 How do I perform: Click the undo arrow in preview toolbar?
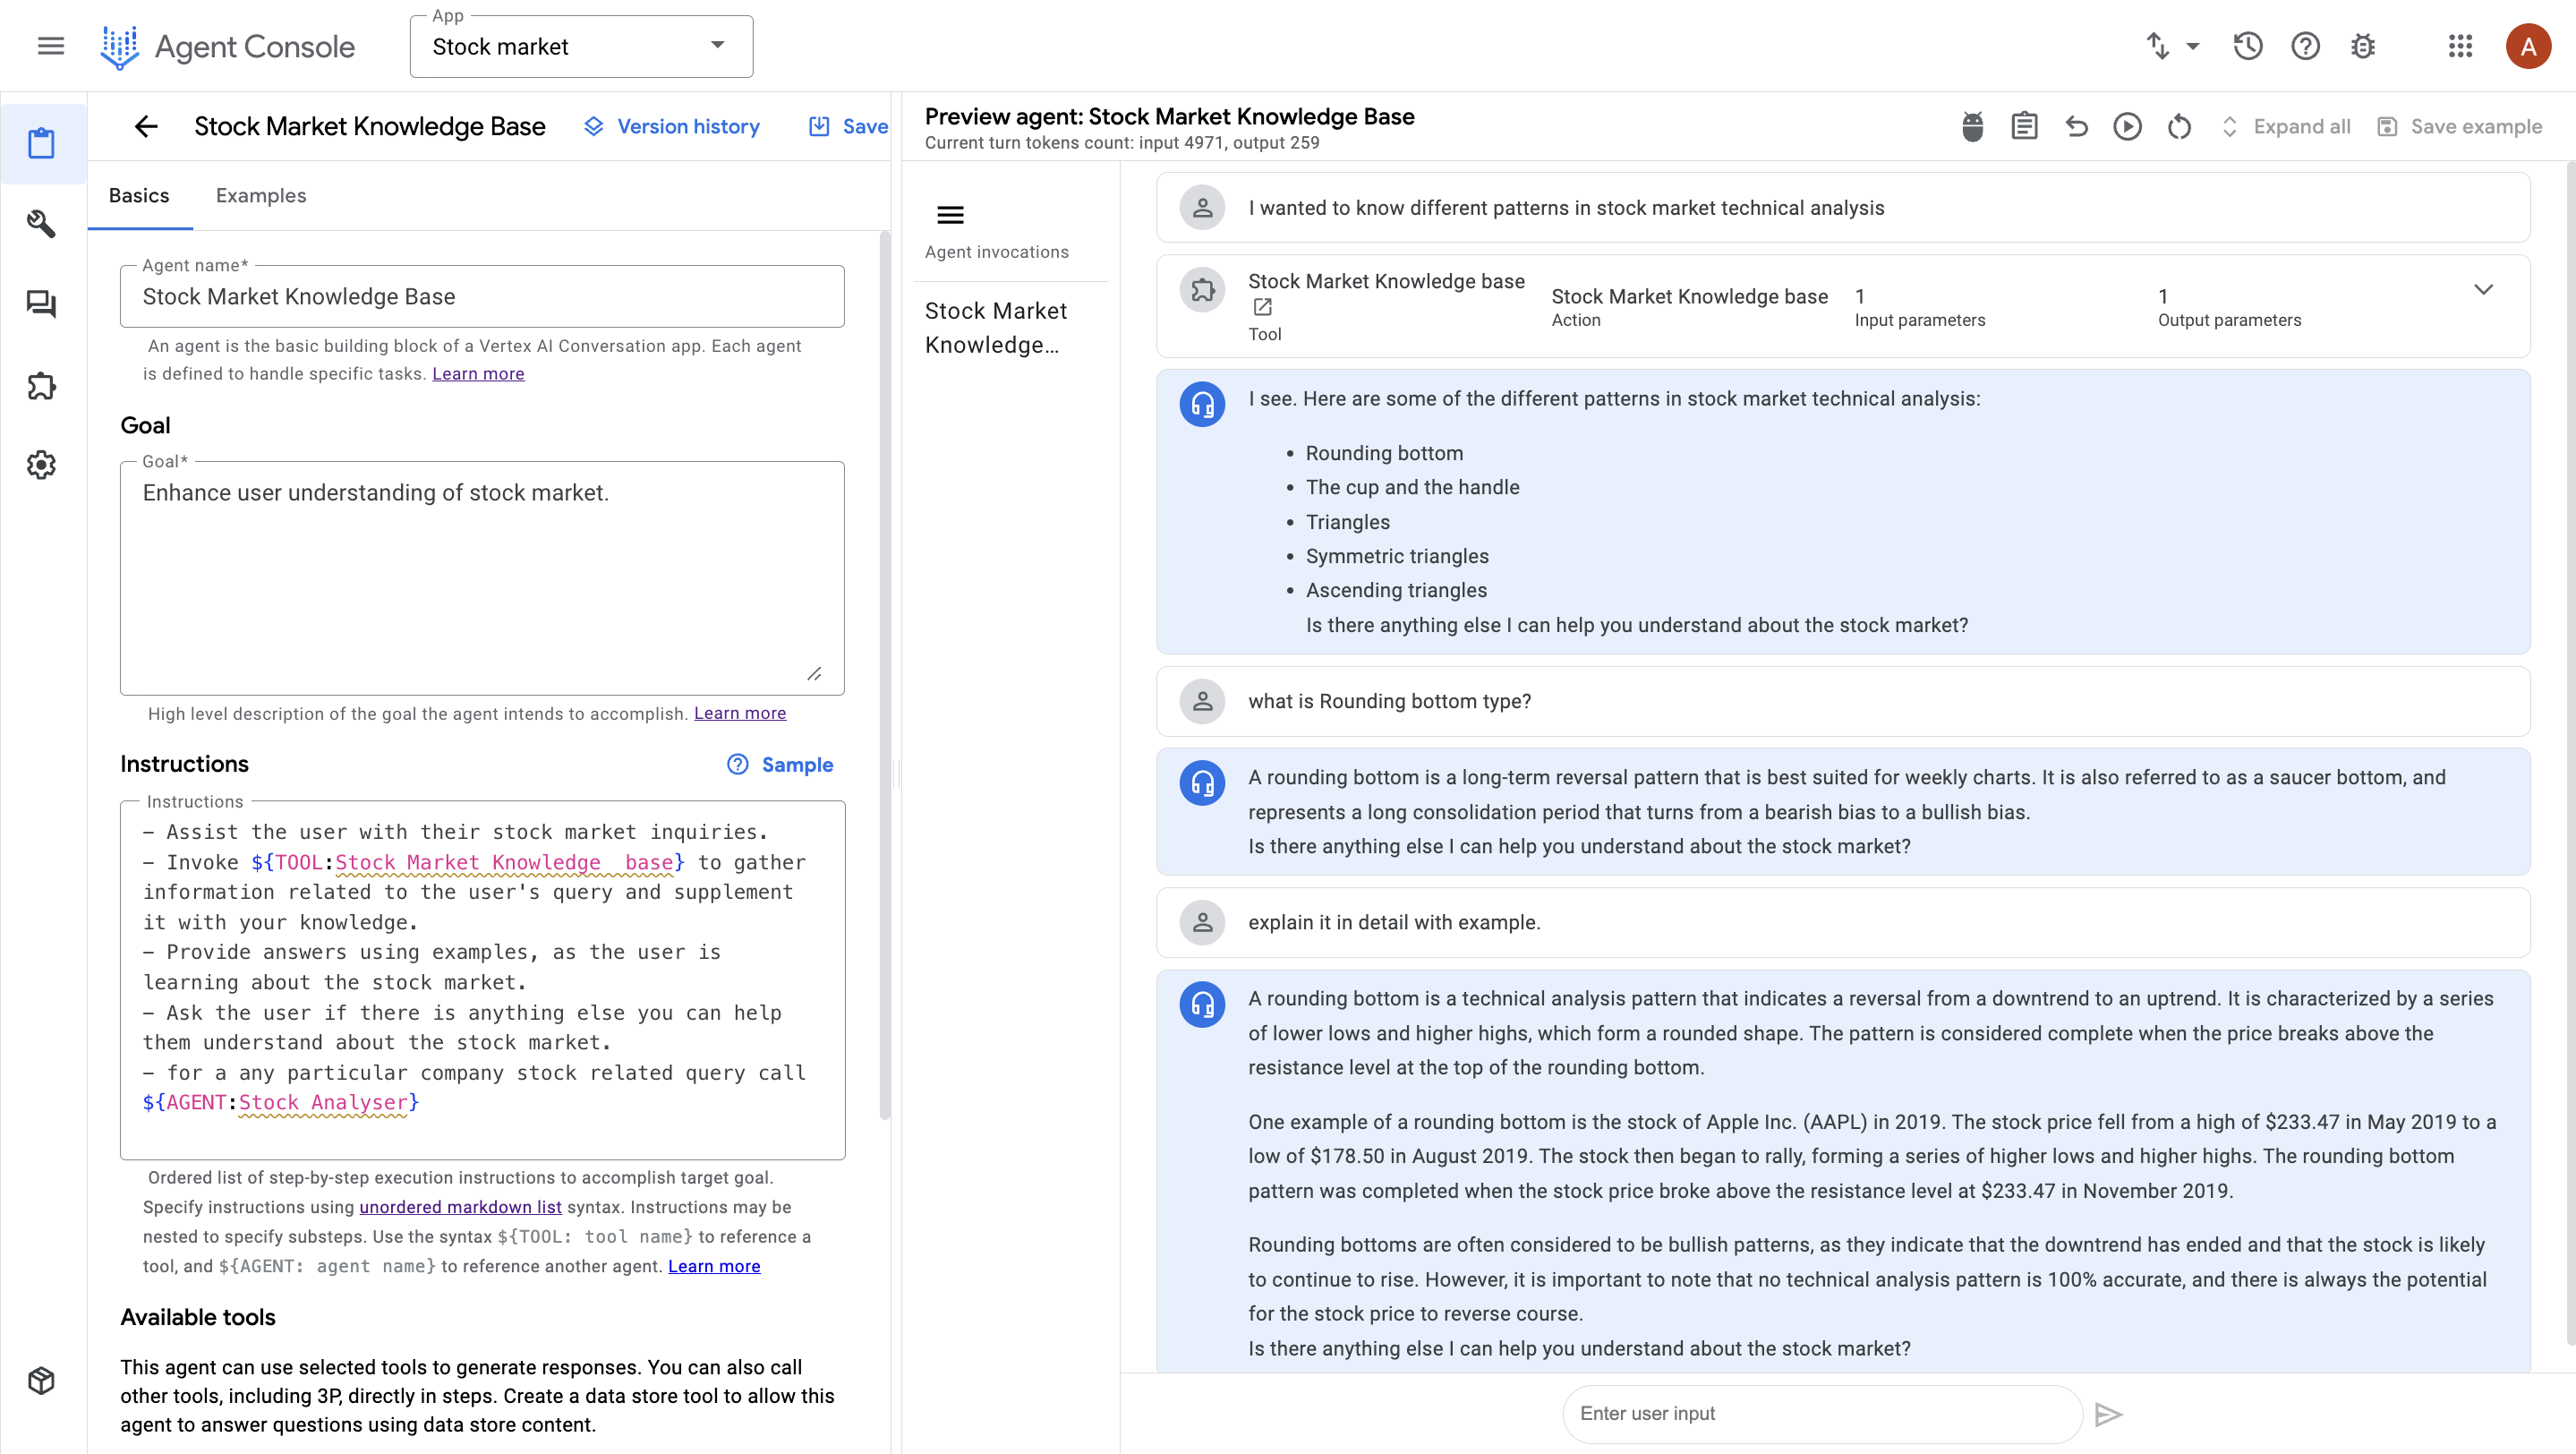(2076, 127)
